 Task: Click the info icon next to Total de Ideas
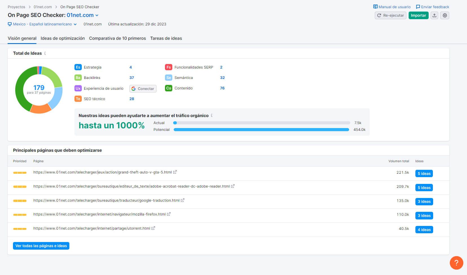pyautogui.click(x=45, y=53)
